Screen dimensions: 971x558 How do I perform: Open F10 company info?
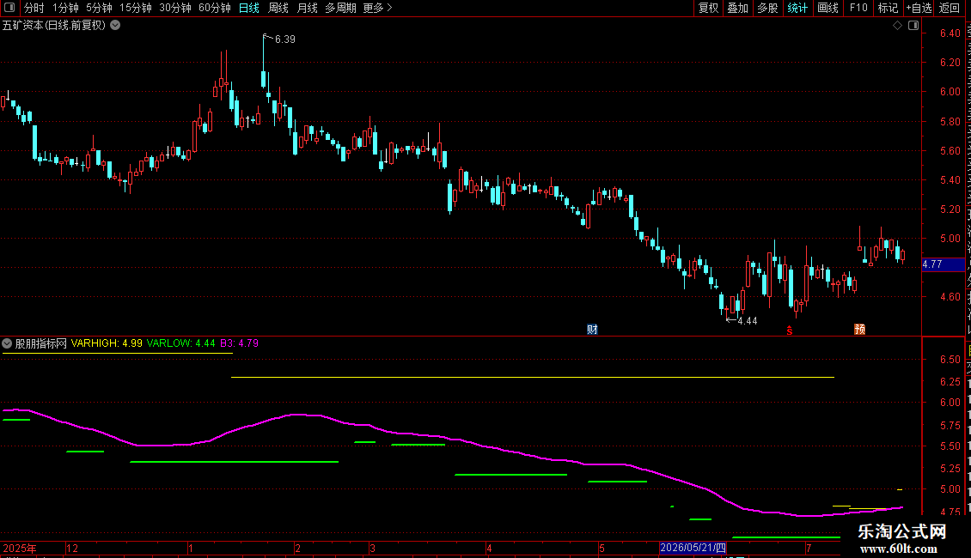tap(858, 8)
